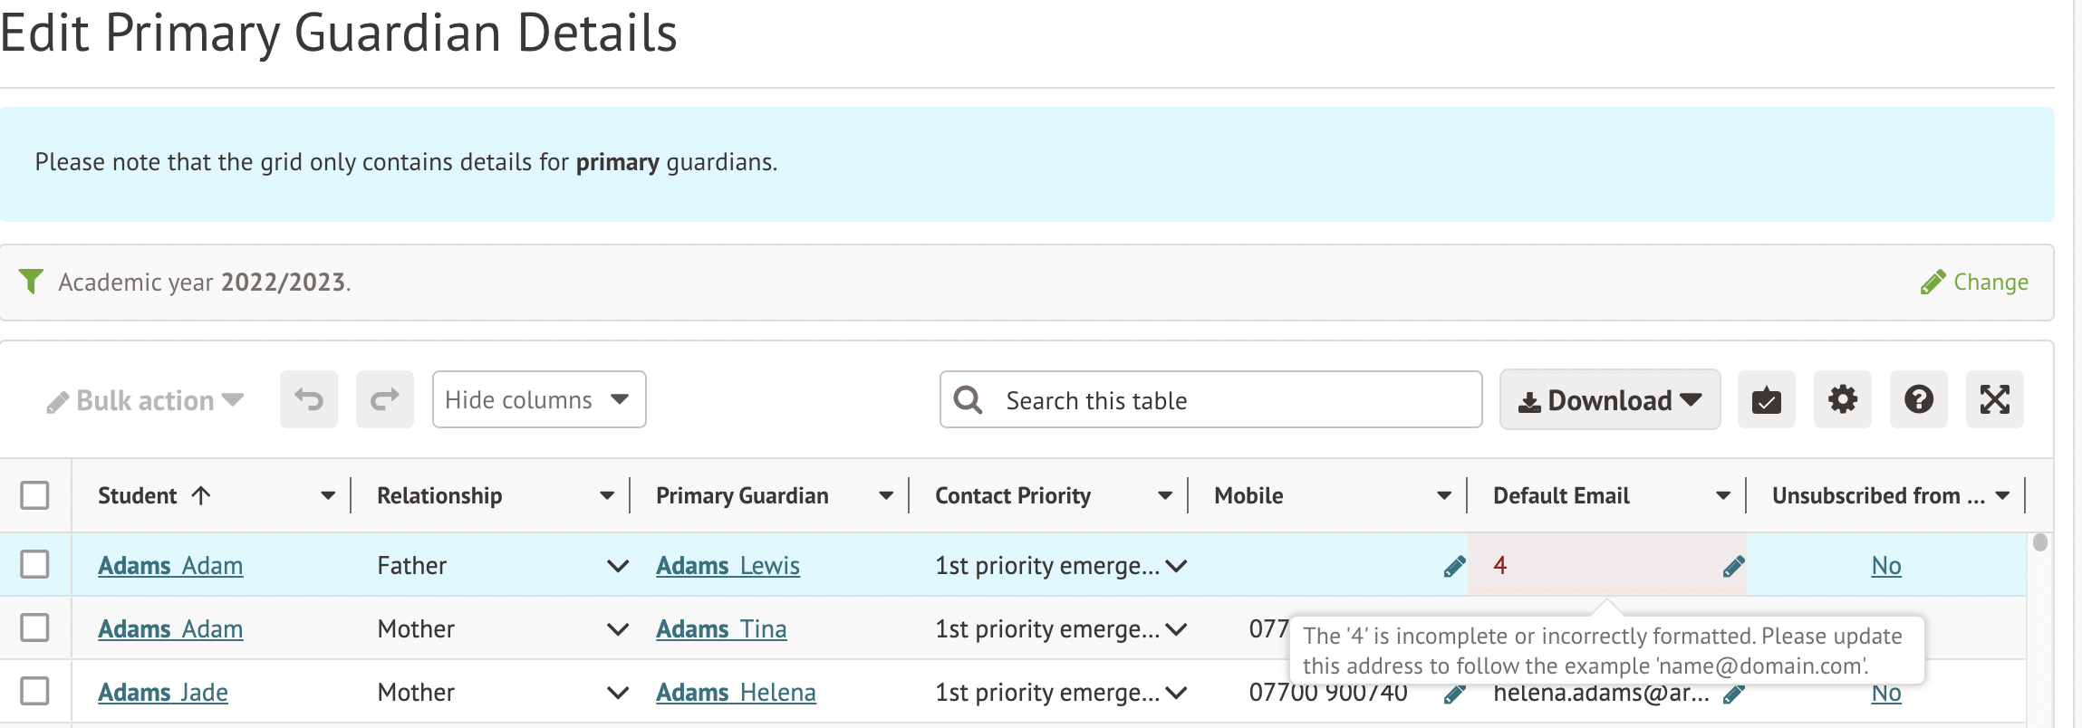Open Relationship dropdown for Mother Adams Tina row
The image size is (2082, 728).
click(x=618, y=629)
